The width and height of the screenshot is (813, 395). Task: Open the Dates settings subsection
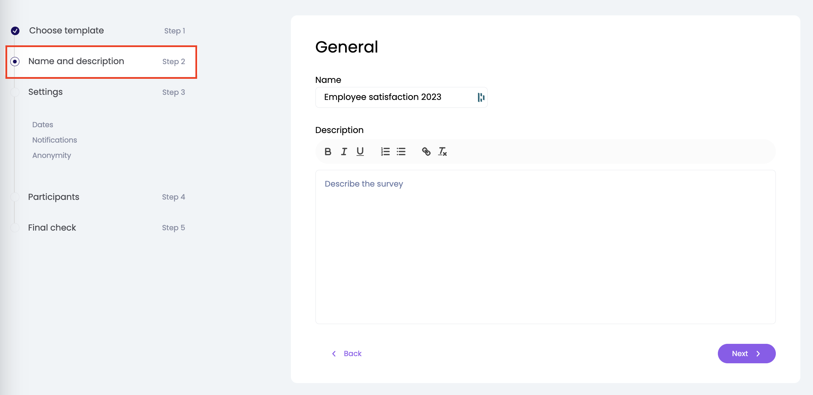[43, 125]
